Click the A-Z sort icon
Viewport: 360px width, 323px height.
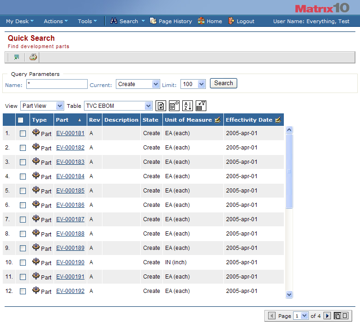(187, 106)
